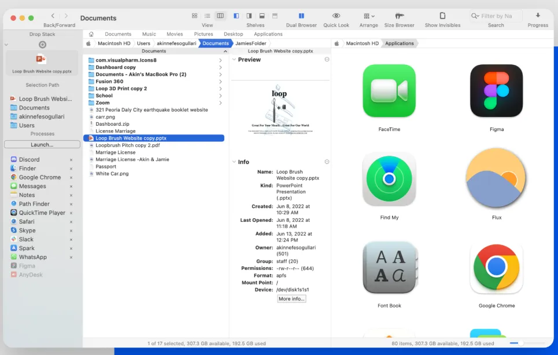
Task: Click the More info... button
Action: tap(291, 299)
